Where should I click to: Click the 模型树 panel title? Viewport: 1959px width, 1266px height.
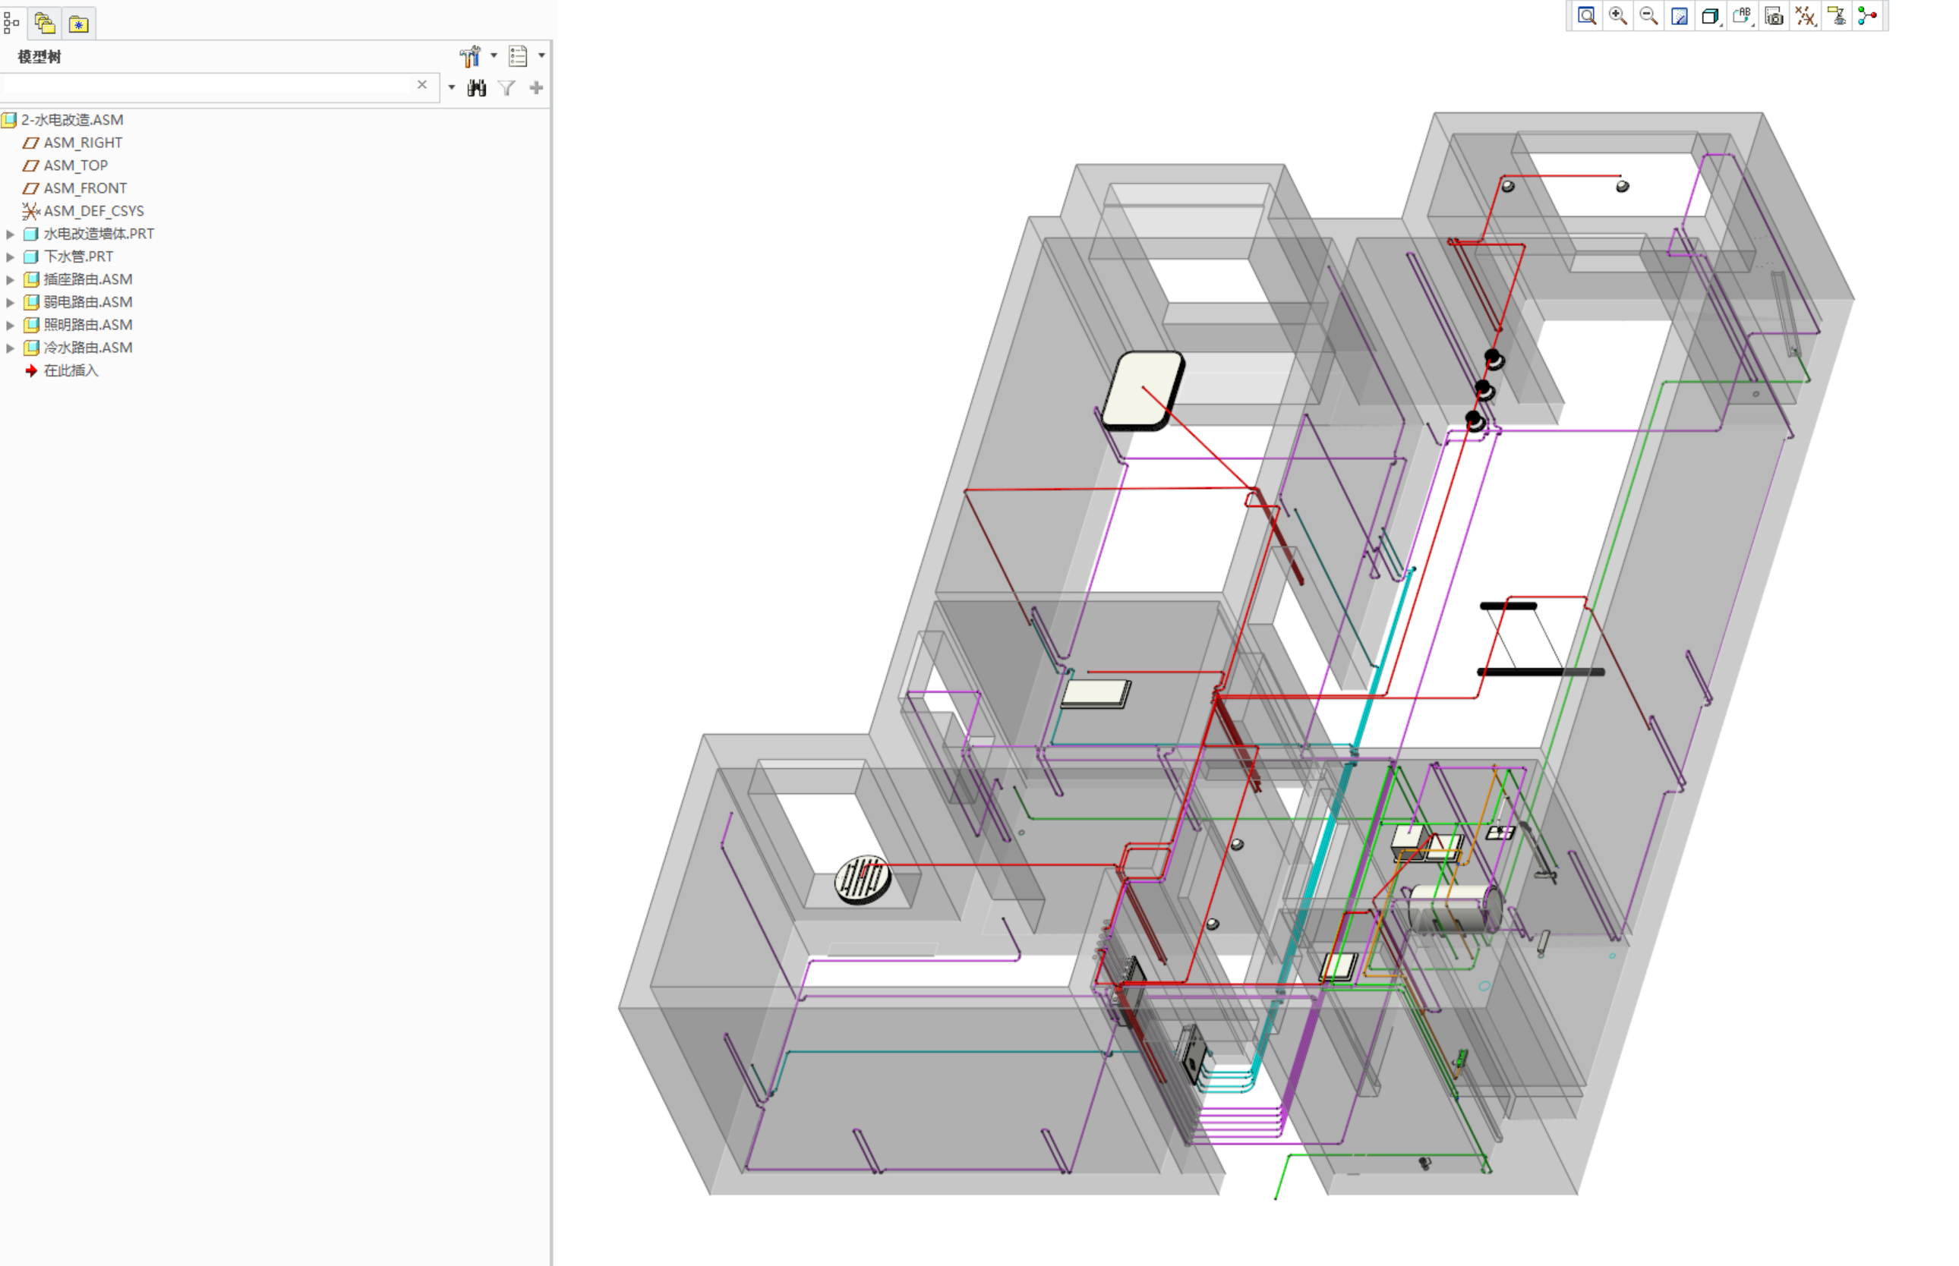[x=39, y=57]
